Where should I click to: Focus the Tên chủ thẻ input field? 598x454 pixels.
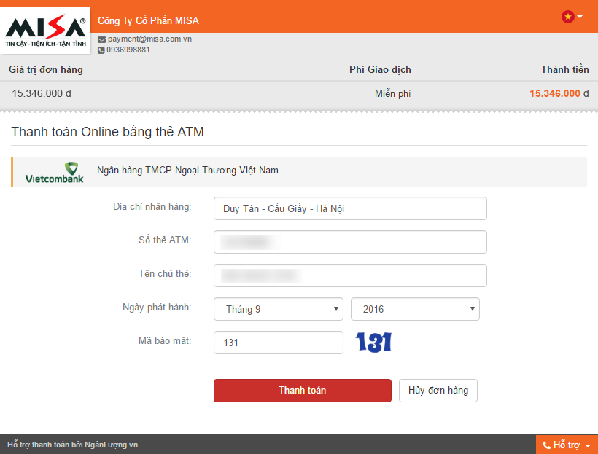click(350, 275)
